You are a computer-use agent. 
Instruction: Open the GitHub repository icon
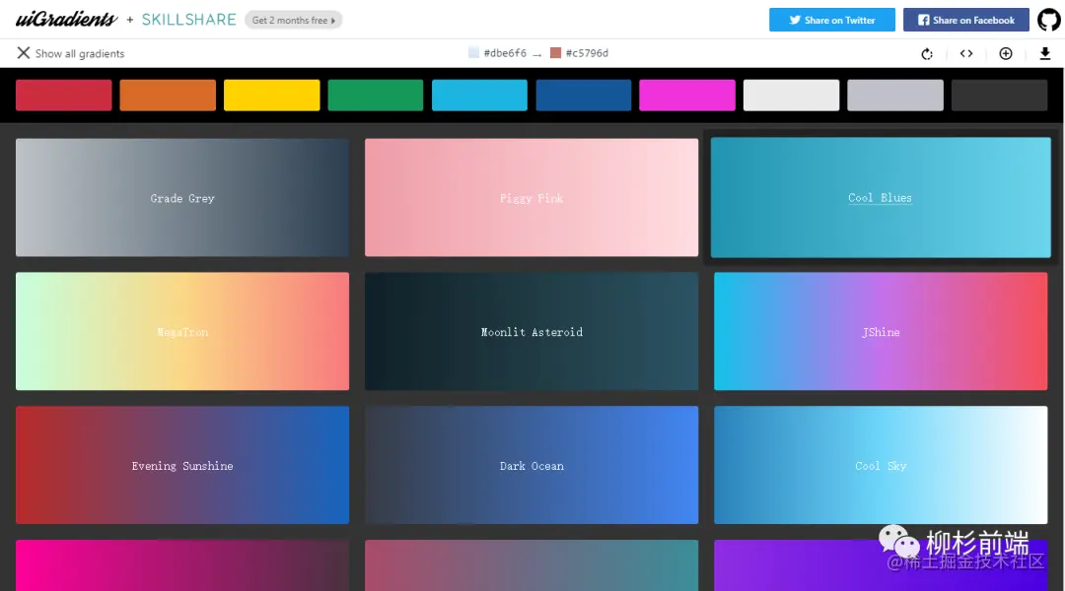[x=1048, y=20]
